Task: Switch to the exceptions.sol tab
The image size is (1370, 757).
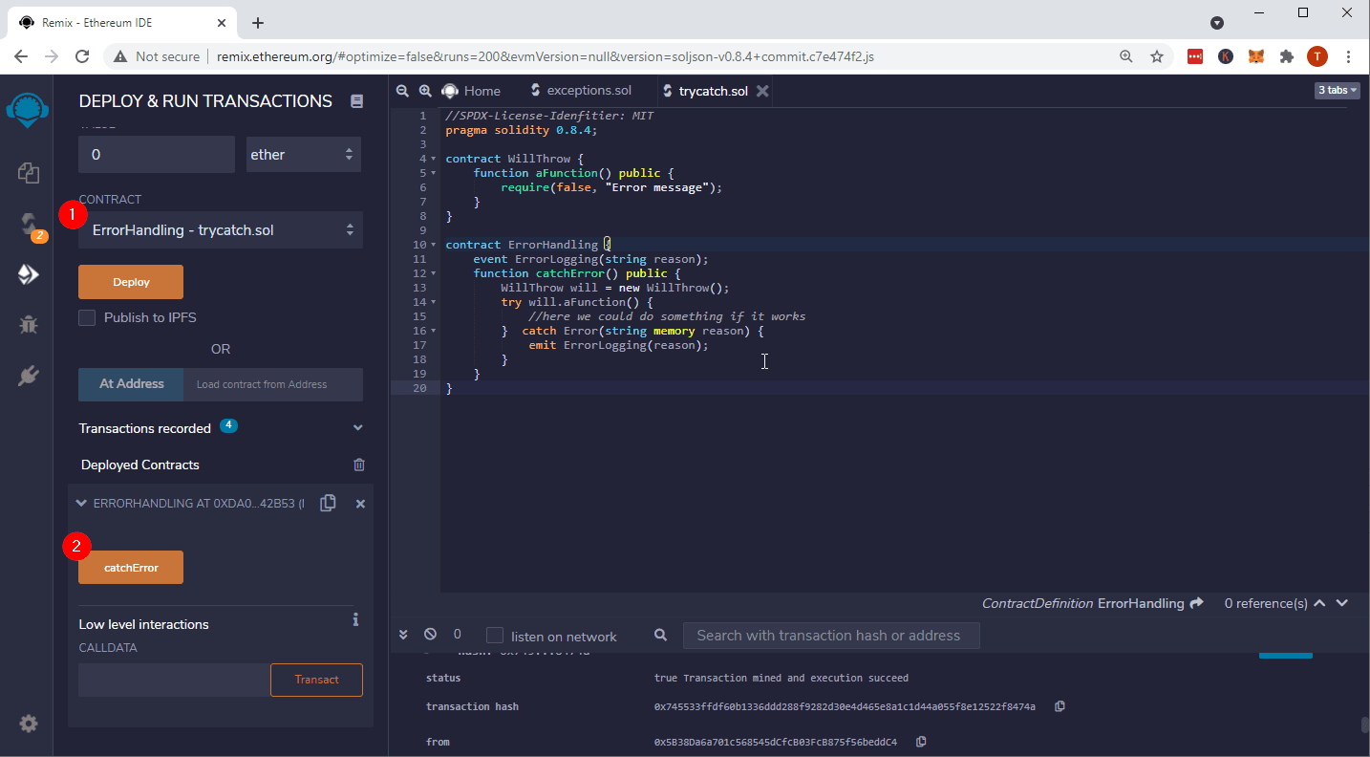Action: tap(581, 91)
